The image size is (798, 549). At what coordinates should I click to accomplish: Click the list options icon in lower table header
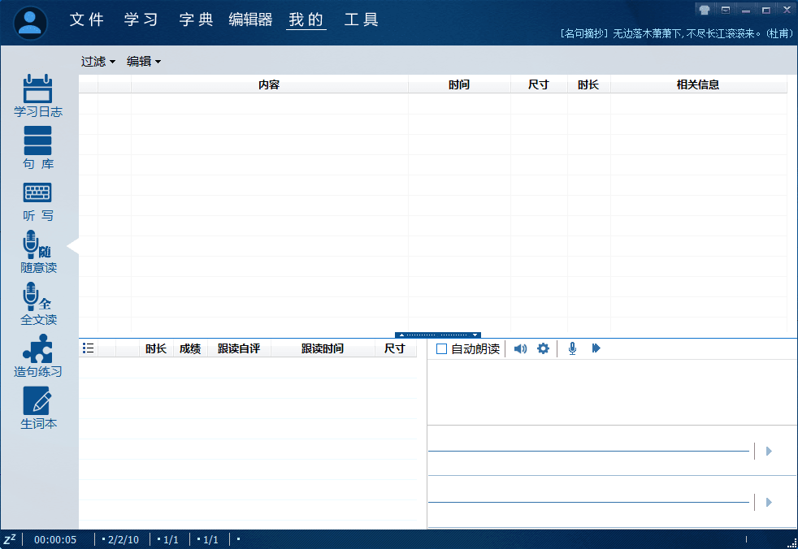coord(89,348)
